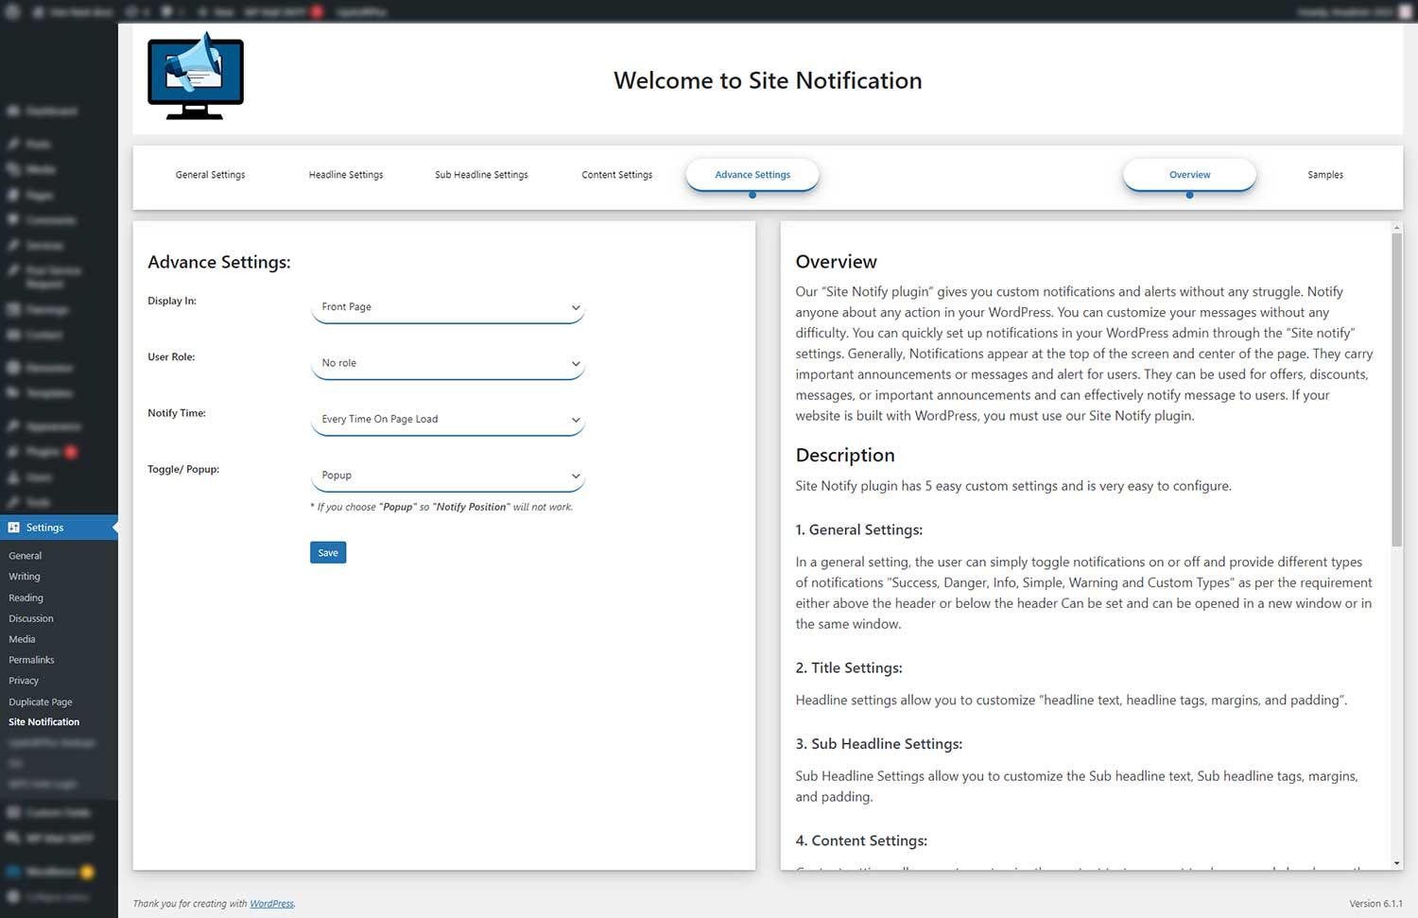This screenshot has width=1418, height=918.
Task: Open the Notify Time dropdown
Action: [447, 419]
